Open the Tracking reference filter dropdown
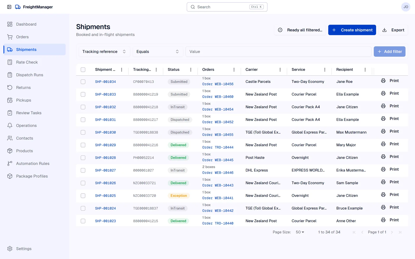This screenshot has width=415, height=259. [x=104, y=52]
